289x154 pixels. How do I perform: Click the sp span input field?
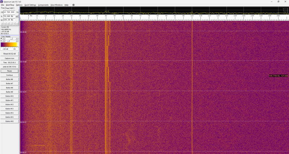pyautogui.click(x=9, y=20)
